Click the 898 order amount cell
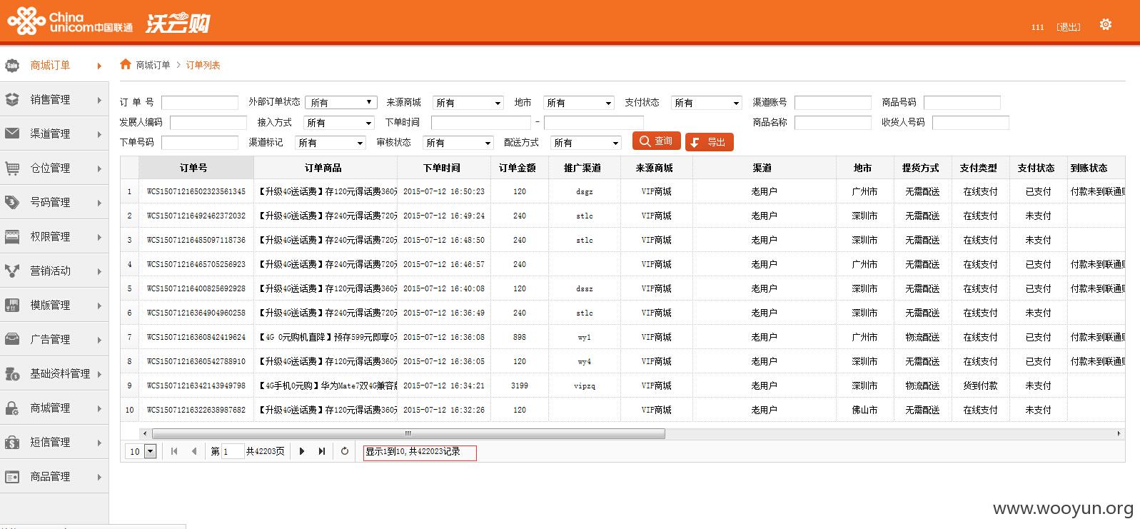Screen dimensions: 1140x529 click(x=520, y=337)
